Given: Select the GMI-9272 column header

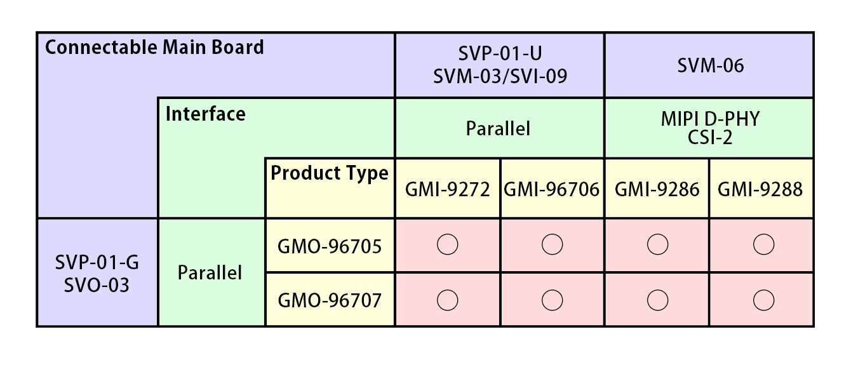Looking at the screenshot, I should click(448, 189).
